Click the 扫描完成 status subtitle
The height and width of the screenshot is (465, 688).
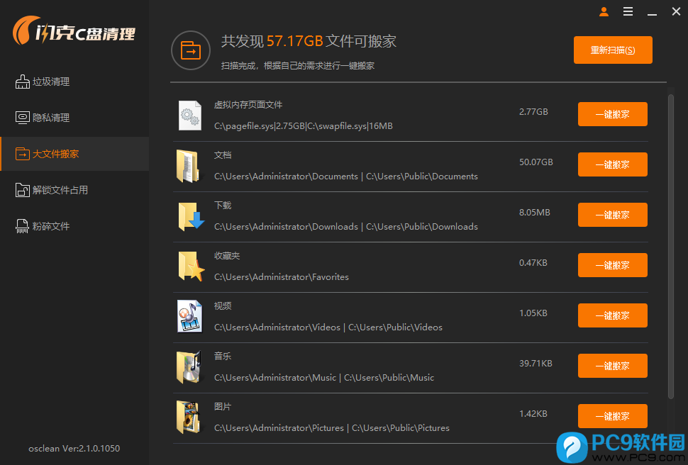297,66
